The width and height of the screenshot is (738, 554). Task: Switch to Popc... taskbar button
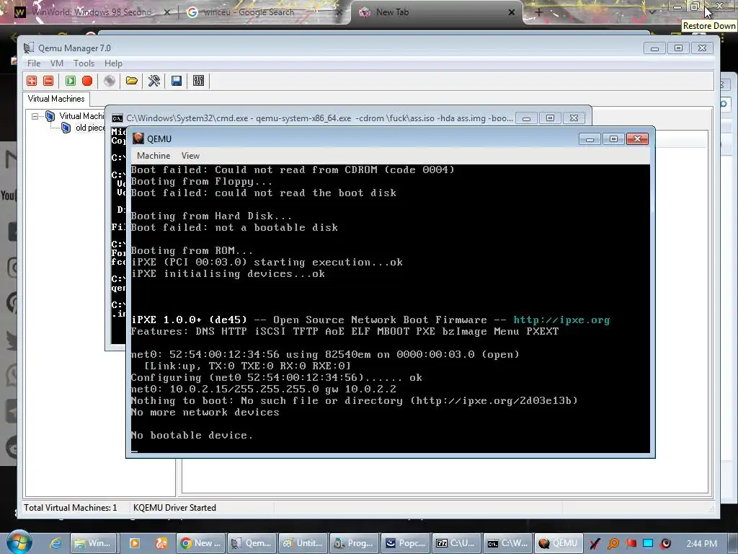click(405, 543)
